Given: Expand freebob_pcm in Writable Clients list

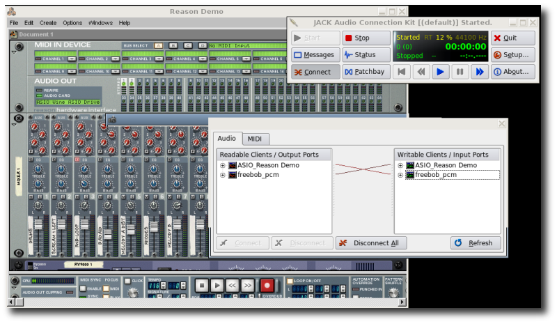Looking at the screenshot, I should pyautogui.click(x=399, y=175).
